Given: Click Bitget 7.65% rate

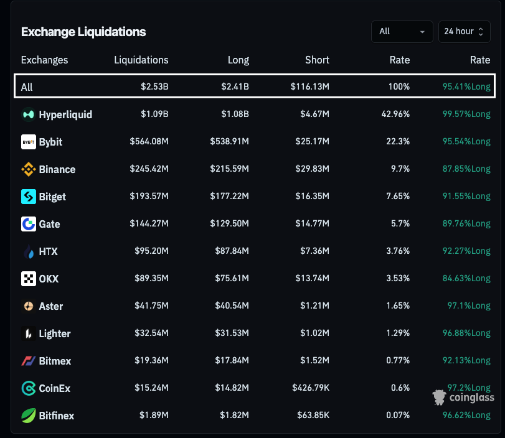Looking at the screenshot, I should coord(398,196).
